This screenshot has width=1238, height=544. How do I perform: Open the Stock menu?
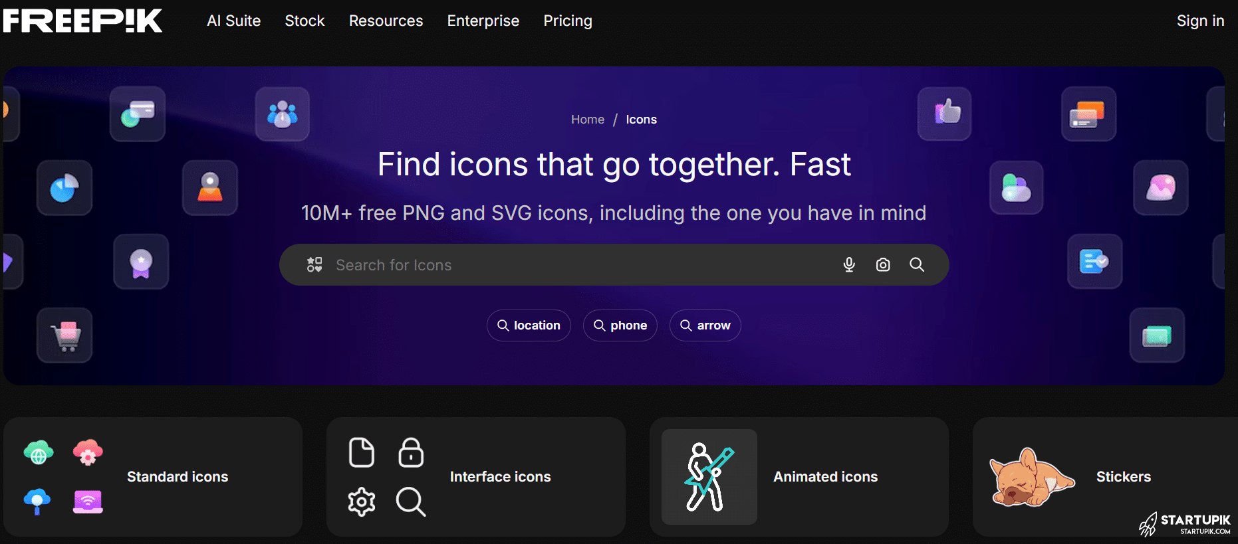[305, 21]
